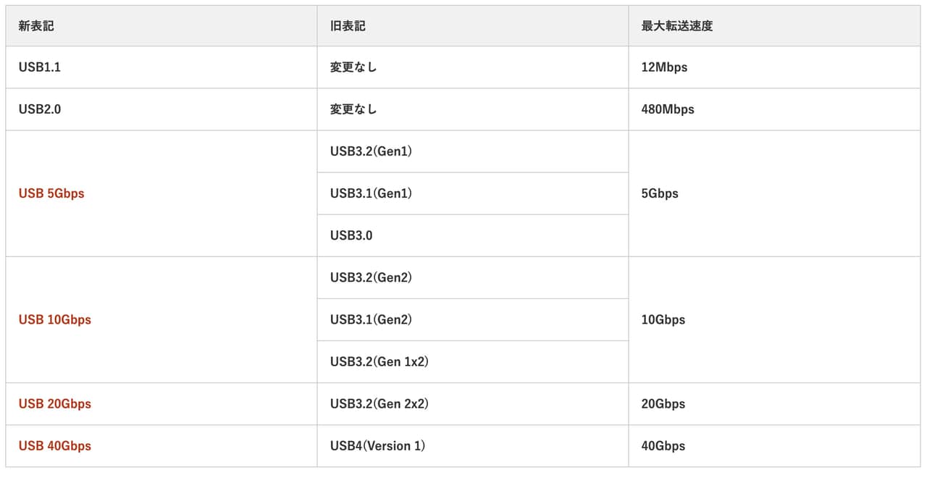Click the USB4(Version 1) cell
The image size is (927, 478).
tap(377, 445)
